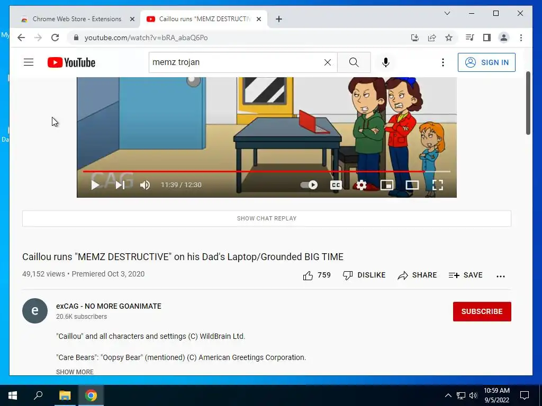542x406 pixels.
Task: Toggle Chrome side panel
Action: pos(487,38)
